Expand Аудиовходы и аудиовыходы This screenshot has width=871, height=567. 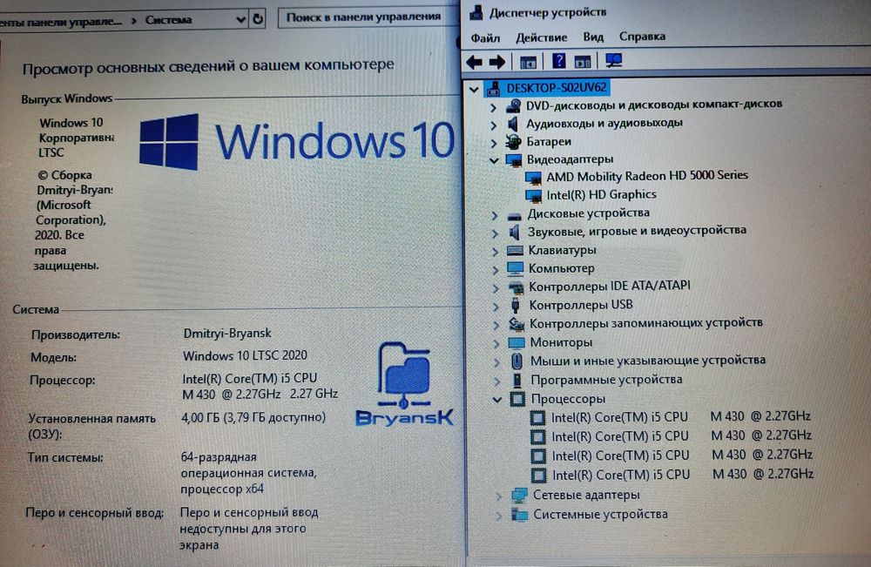point(493,125)
